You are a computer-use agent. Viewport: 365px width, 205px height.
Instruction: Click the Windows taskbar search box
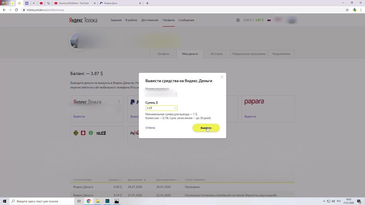(x=42, y=201)
